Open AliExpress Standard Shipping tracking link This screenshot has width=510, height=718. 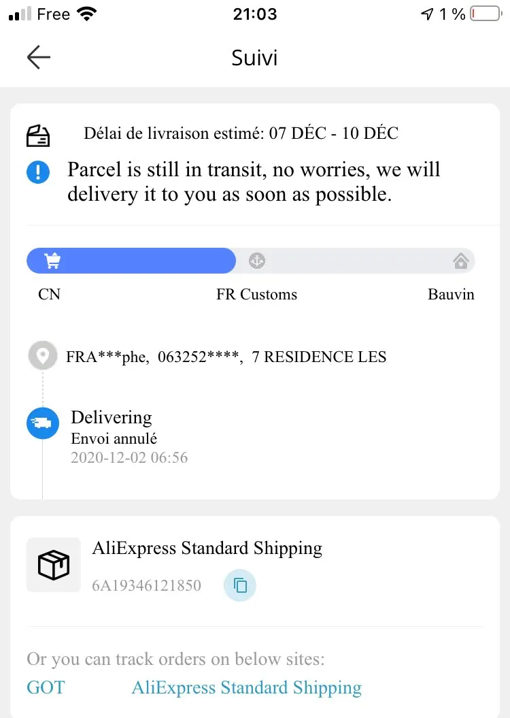click(x=246, y=687)
